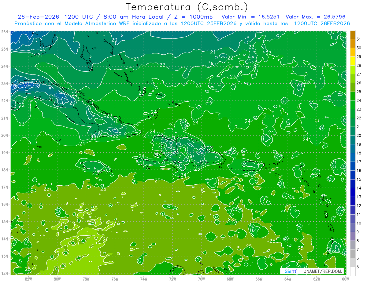Click the latitude axis label "14N"

coord(4,239)
